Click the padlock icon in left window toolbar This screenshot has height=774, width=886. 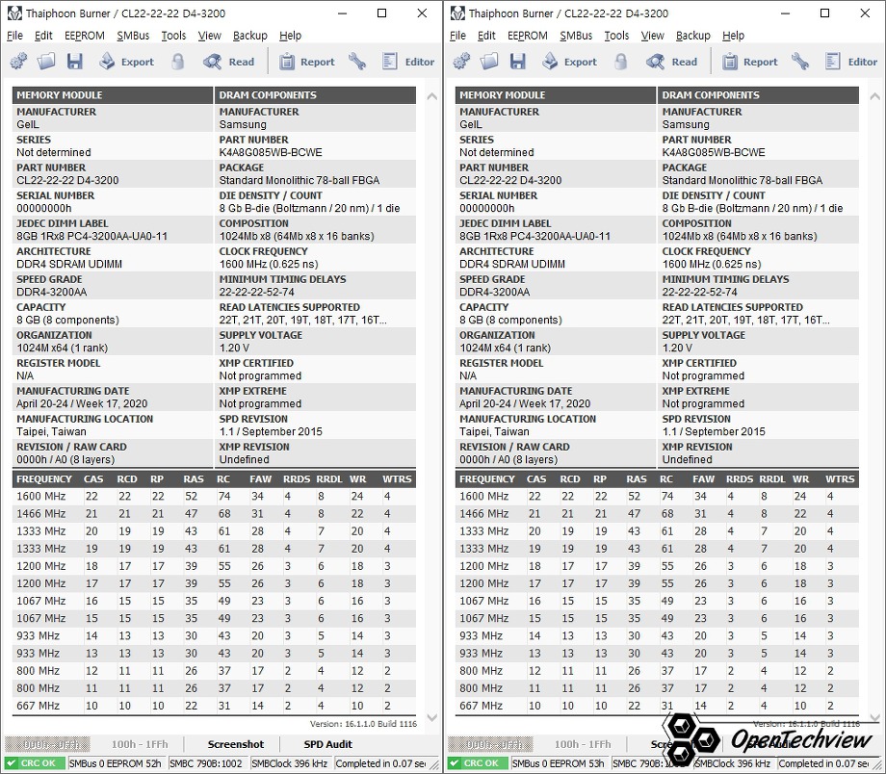(177, 61)
